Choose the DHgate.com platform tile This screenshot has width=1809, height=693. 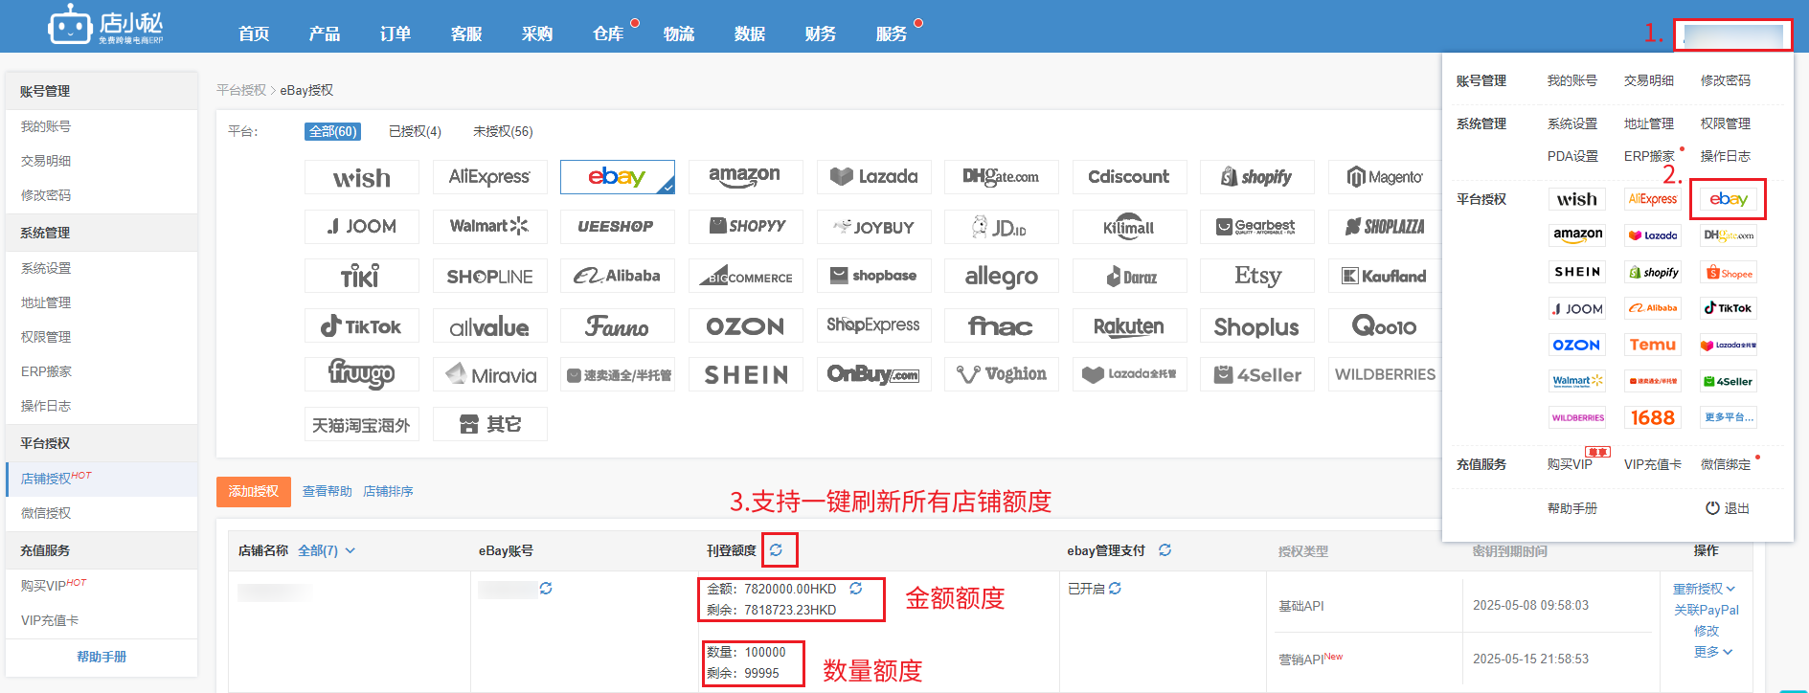(1001, 177)
